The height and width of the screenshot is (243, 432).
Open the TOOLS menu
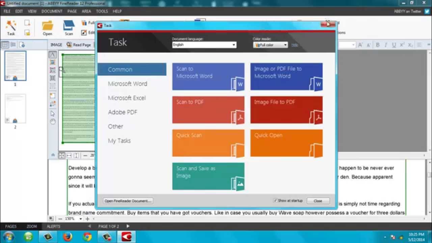[102, 11]
